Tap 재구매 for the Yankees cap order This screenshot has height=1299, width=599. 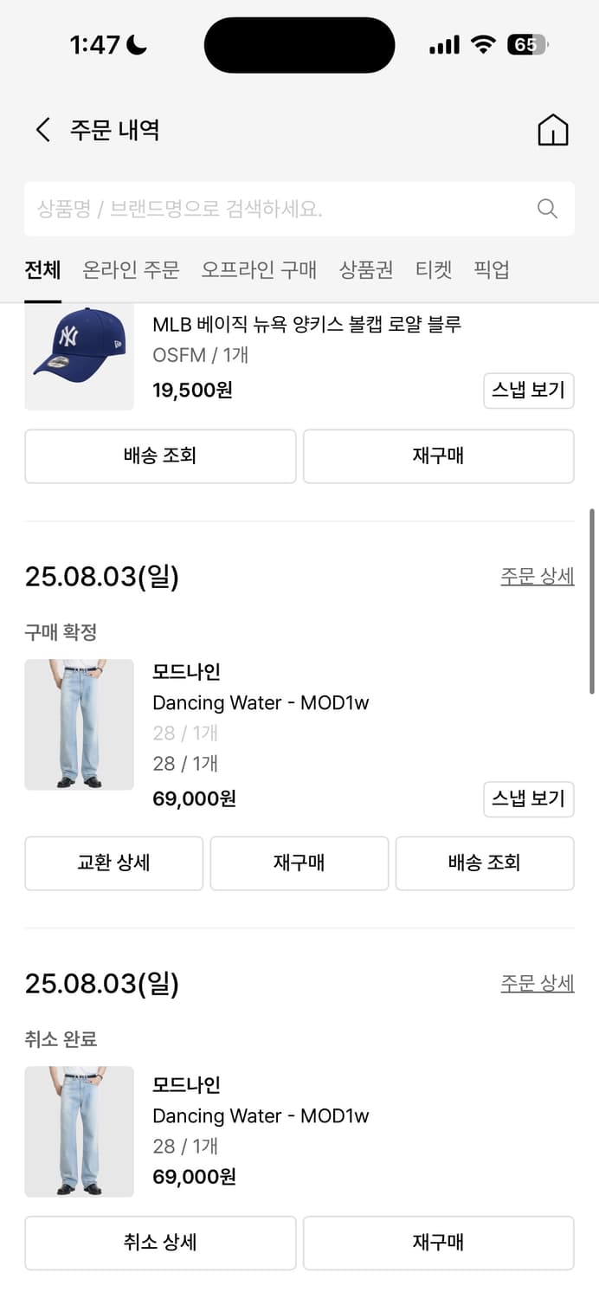[x=439, y=456]
